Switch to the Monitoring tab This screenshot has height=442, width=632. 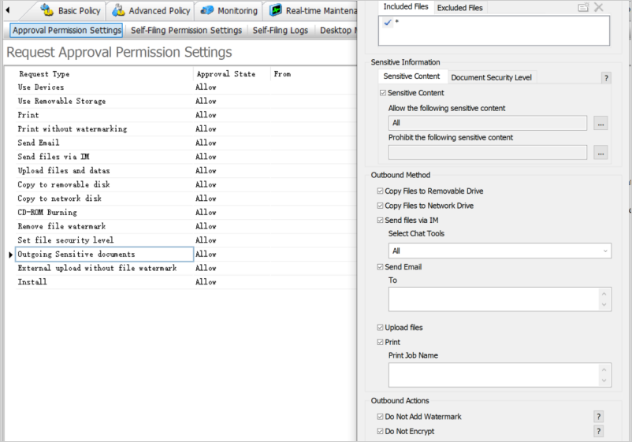[x=229, y=10]
